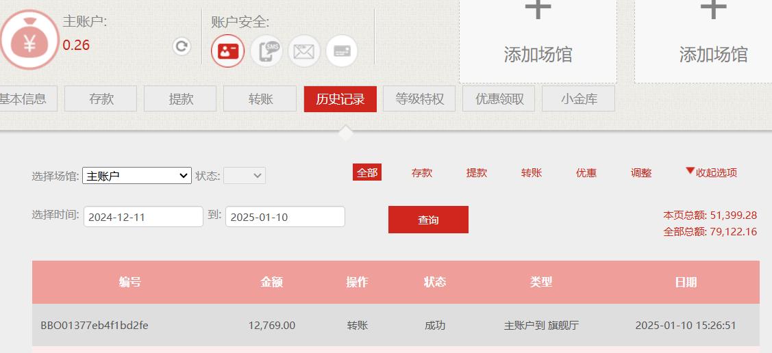Switch to the 提款 tab

180,99
